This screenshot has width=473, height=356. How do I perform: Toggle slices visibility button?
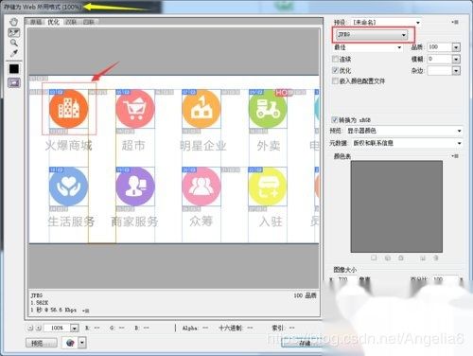14,83
